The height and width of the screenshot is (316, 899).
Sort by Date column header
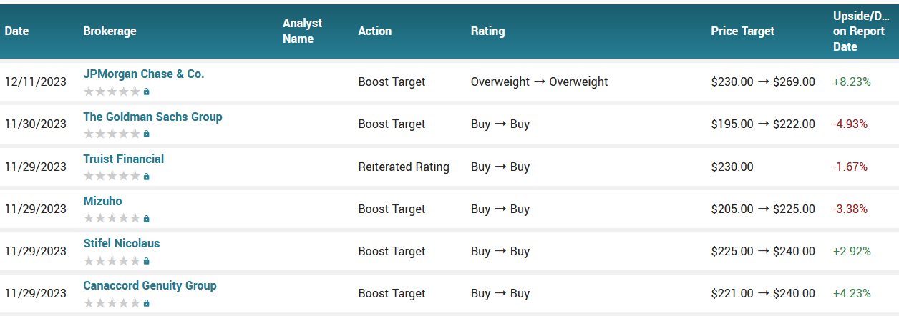coord(16,31)
